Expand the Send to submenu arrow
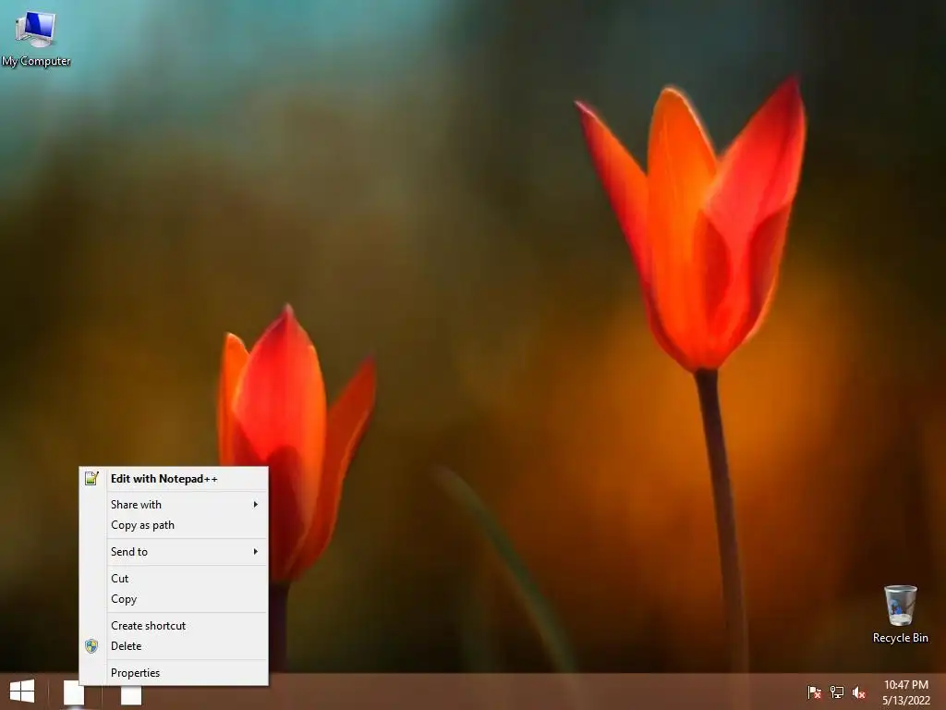 tap(256, 551)
